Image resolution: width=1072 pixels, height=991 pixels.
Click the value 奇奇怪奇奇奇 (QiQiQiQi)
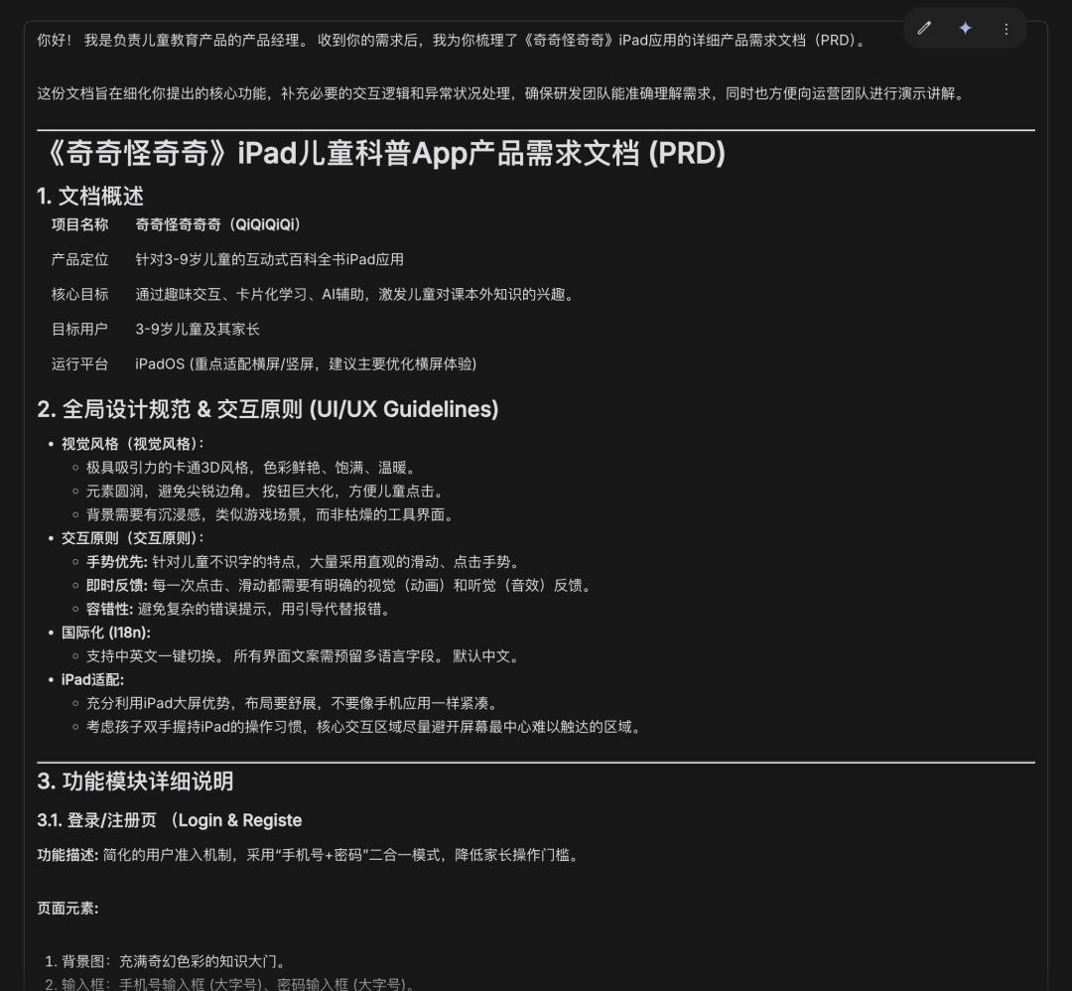click(x=218, y=224)
